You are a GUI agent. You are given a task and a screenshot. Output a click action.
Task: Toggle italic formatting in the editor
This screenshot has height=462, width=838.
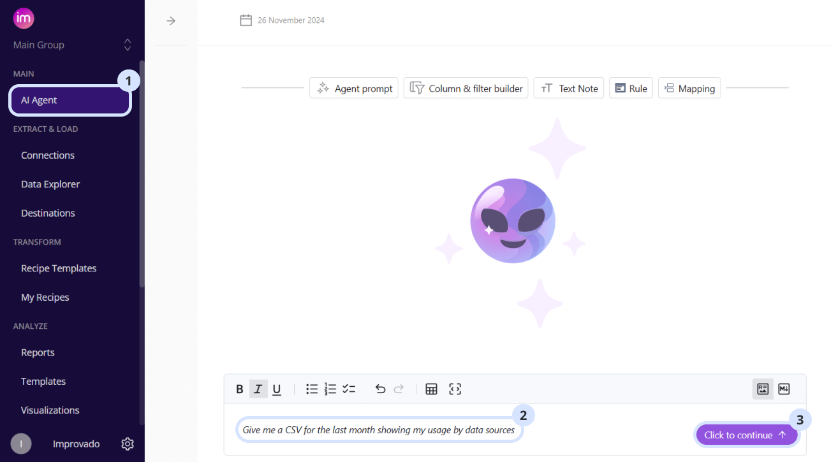pyautogui.click(x=258, y=389)
